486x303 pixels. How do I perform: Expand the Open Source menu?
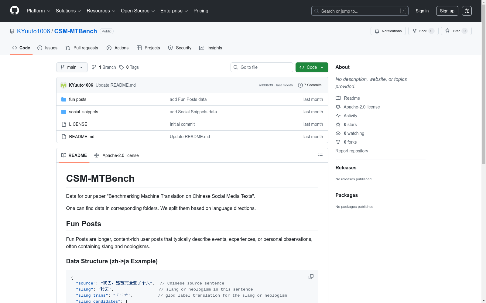point(138,11)
